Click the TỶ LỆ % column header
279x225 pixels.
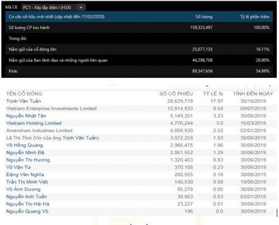coord(213,94)
